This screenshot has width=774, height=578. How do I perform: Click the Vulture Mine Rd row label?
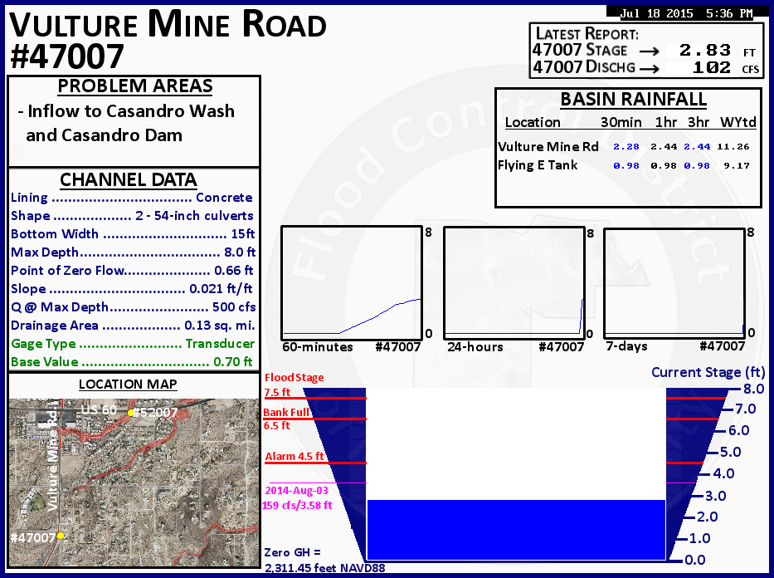[548, 147]
